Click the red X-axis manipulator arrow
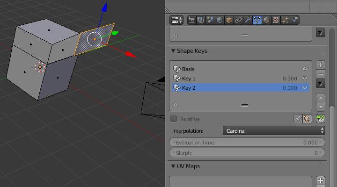337x187 pixels. [131, 55]
